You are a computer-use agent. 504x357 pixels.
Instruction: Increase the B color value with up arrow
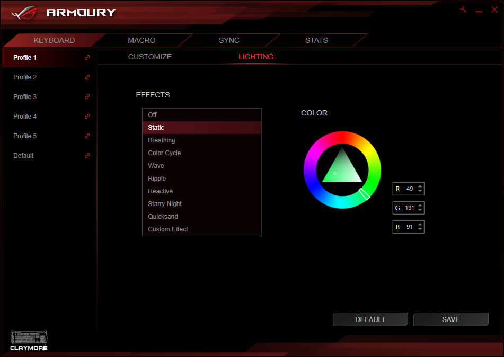420,225
